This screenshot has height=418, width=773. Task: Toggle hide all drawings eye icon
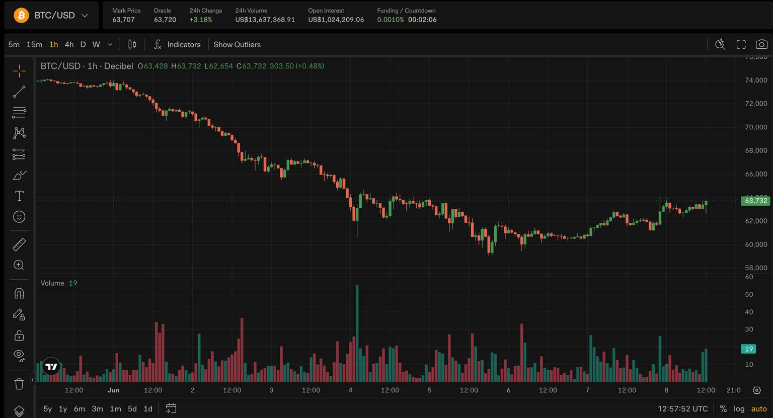(x=19, y=356)
